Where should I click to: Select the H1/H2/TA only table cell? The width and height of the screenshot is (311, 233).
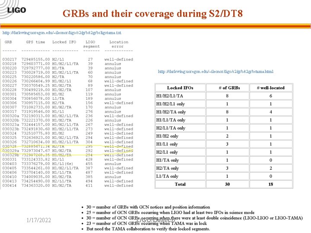tap(180, 112)
